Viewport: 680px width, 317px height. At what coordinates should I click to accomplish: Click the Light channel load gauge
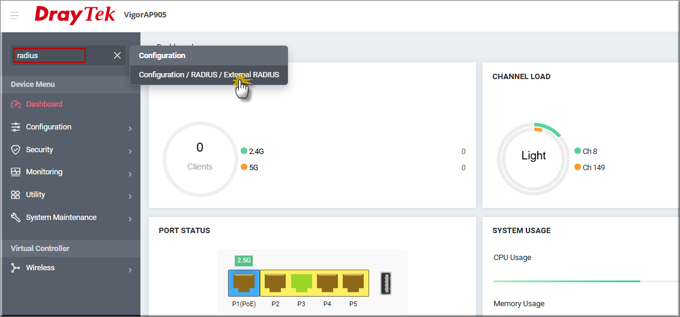click(533, 156)
